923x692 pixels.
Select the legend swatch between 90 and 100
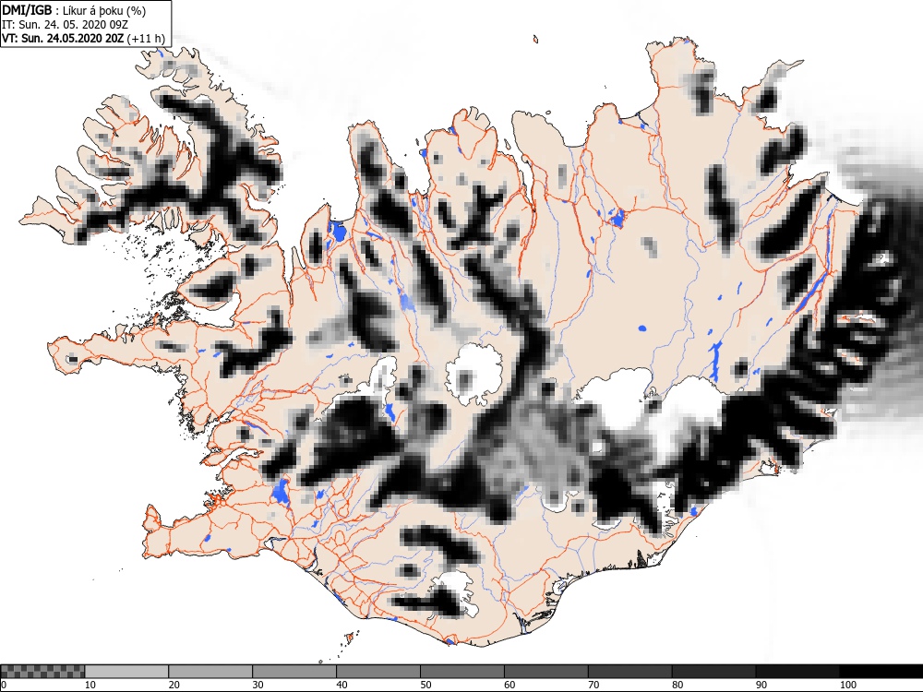(x=797, y=672)
